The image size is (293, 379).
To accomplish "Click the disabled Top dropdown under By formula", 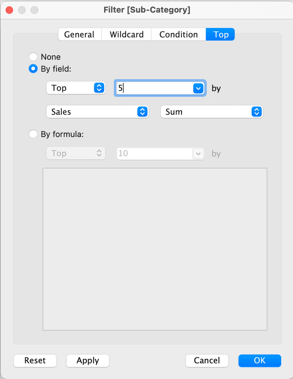I will coord(76,153).
